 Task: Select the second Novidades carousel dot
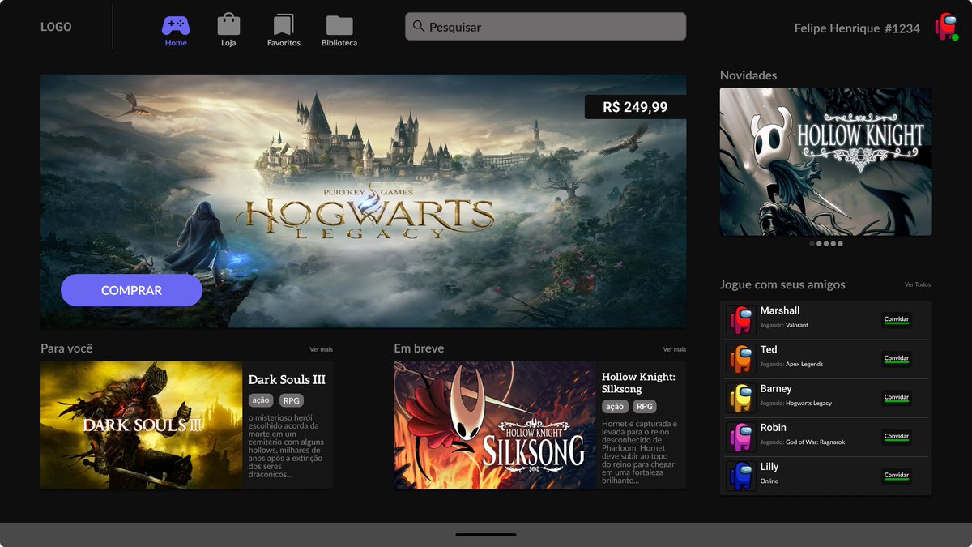coord(819,243)
